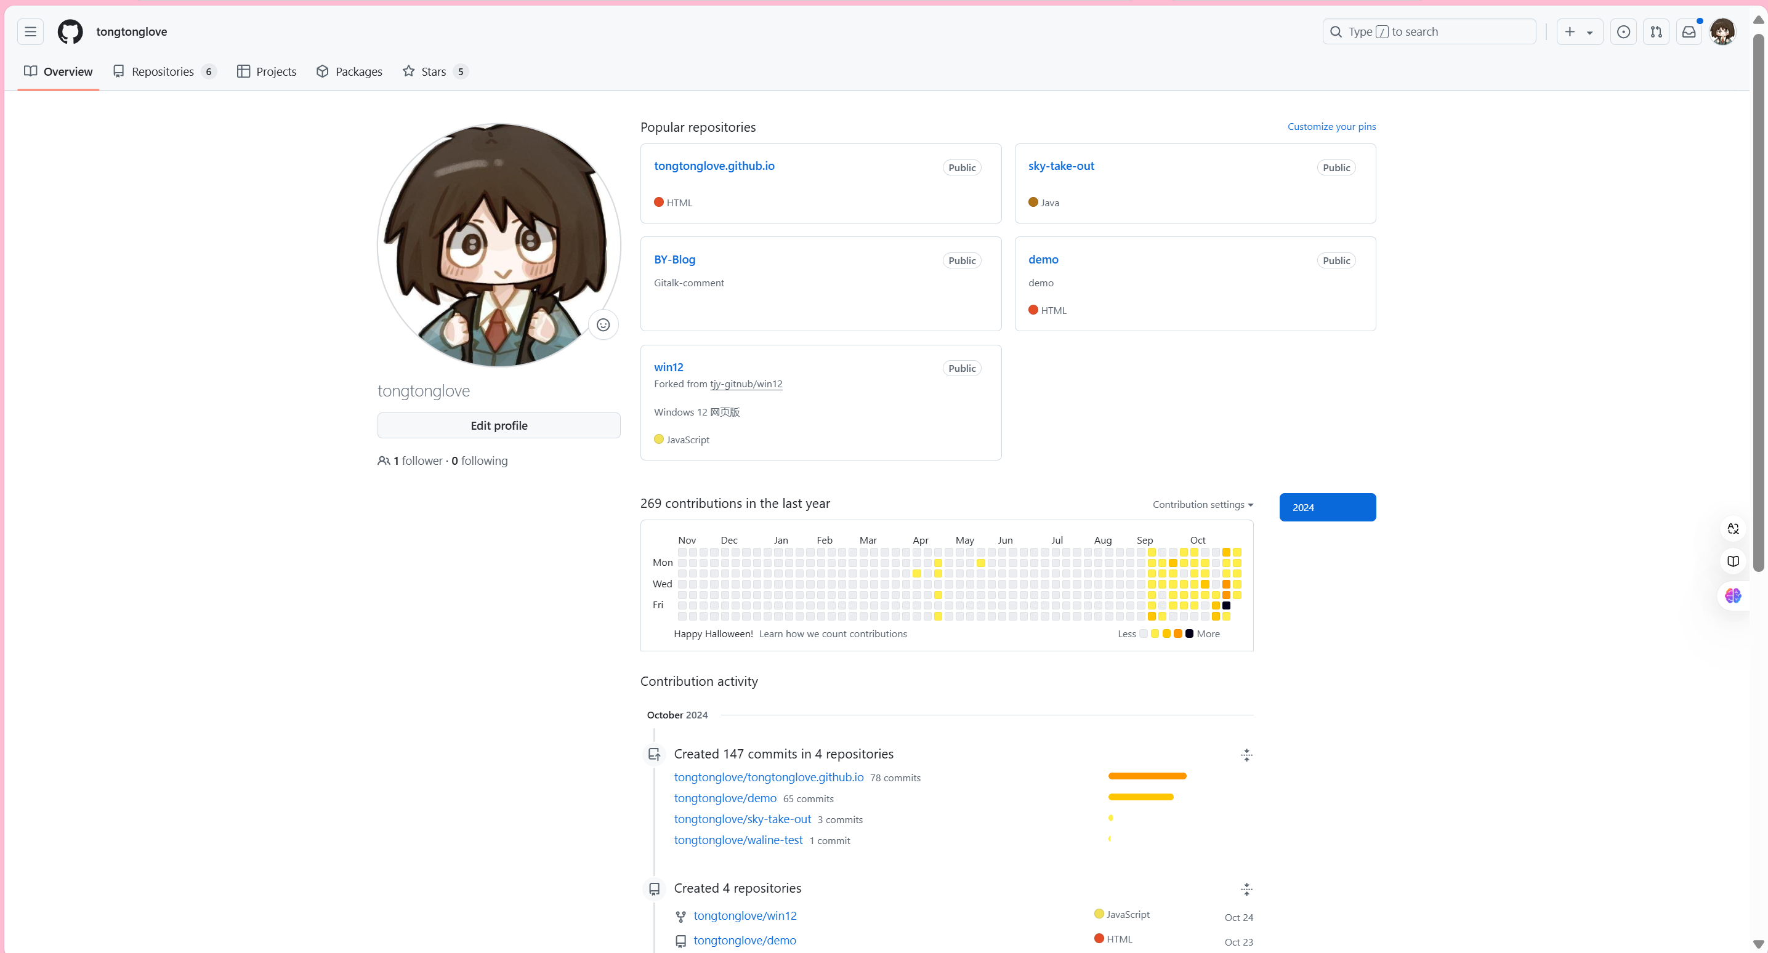Image resolution: width=1768 pixels, height=953 pixels.
Task: Click the search input field
Action: point(1429,31)
